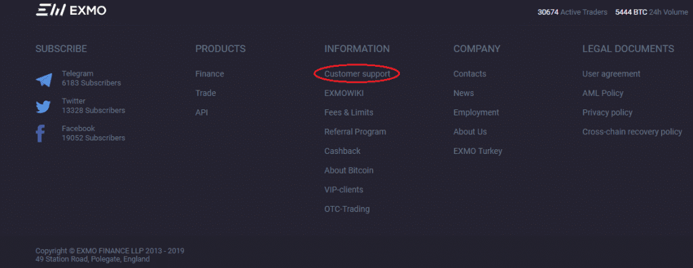Open Facebook 19052 Subscribers link
Image resolution: width=693 pixels, height=268 pixels.
coord(93,133)
